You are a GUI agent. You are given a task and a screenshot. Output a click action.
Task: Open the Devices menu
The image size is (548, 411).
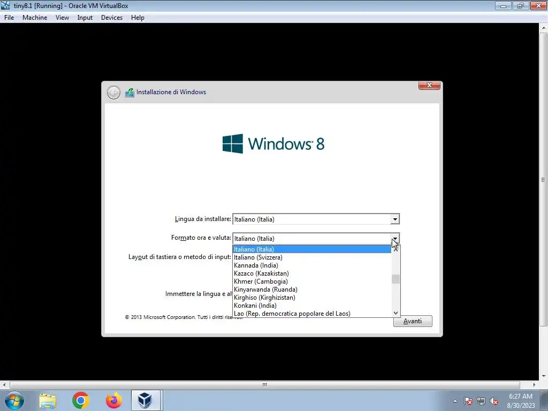click(x=112, y=18)
